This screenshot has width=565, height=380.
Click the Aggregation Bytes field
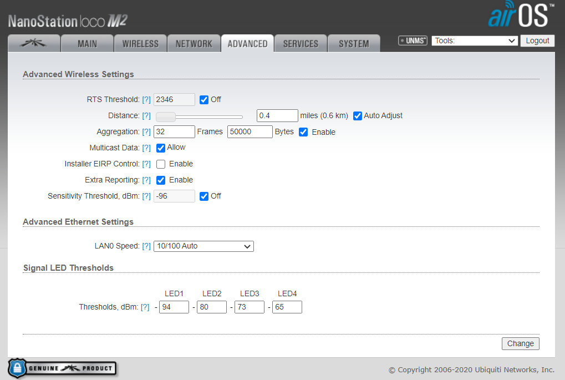250,131
